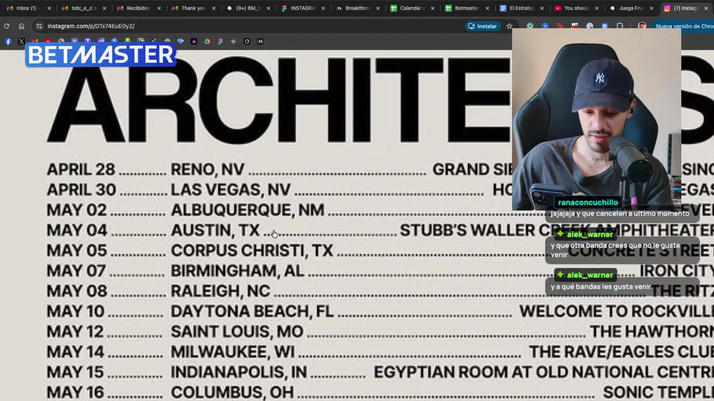
Task: Click THE RAVE/EAGLES CLUB venue text
Action: [621, 351]
